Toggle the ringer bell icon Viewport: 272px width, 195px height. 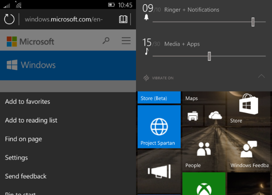point(146,18)
